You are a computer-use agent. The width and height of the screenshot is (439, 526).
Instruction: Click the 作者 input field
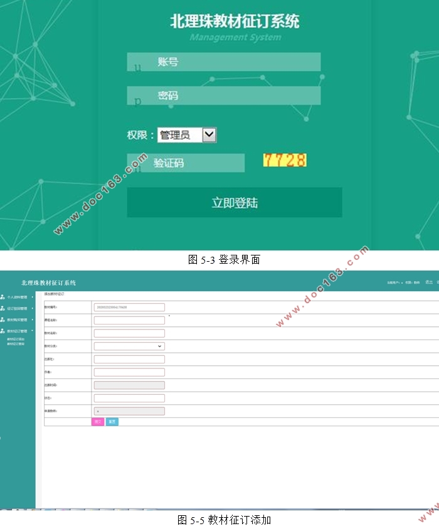point(129,372)
